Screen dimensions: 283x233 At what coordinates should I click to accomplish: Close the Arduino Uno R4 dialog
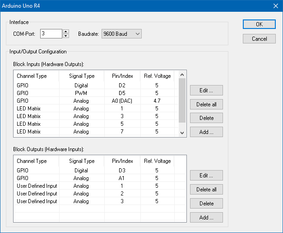point(276,6)
